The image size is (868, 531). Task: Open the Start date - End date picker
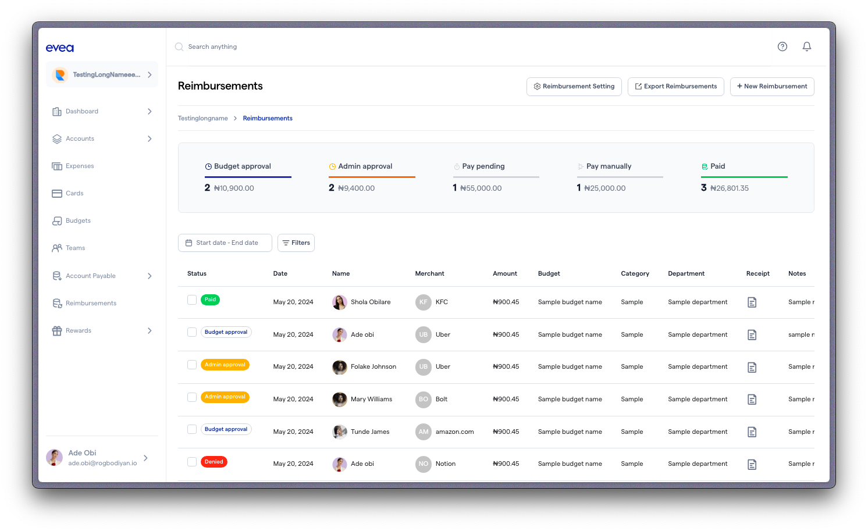click(x=225, y=243)
